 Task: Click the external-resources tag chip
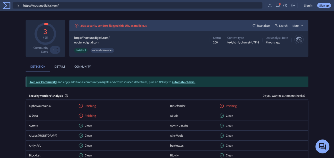[102, 50]
